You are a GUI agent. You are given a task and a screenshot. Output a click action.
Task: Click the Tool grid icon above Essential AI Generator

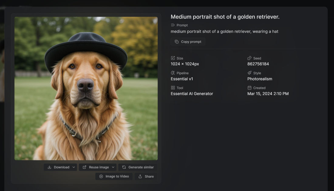click(172, 88)
